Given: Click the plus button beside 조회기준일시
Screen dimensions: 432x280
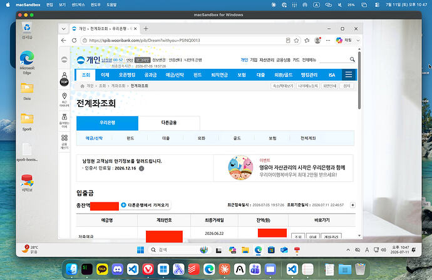Looking at the screenshot, I should coord(352,205).
